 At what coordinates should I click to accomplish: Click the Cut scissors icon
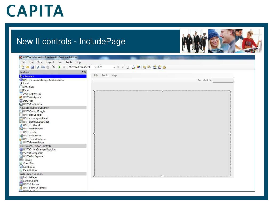point(38,67)
